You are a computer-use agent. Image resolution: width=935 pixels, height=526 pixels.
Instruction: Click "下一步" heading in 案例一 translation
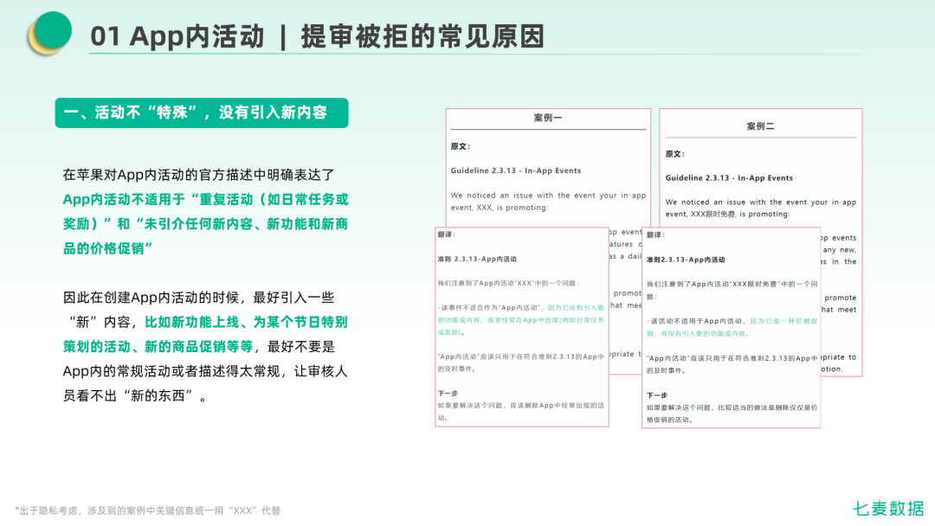tap(448, 393)
